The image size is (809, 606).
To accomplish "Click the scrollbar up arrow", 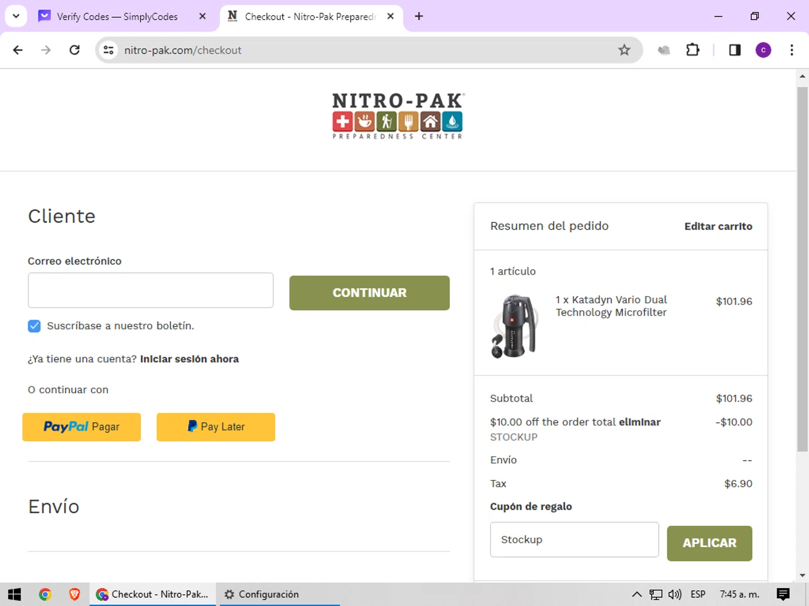I will [803, 76].
